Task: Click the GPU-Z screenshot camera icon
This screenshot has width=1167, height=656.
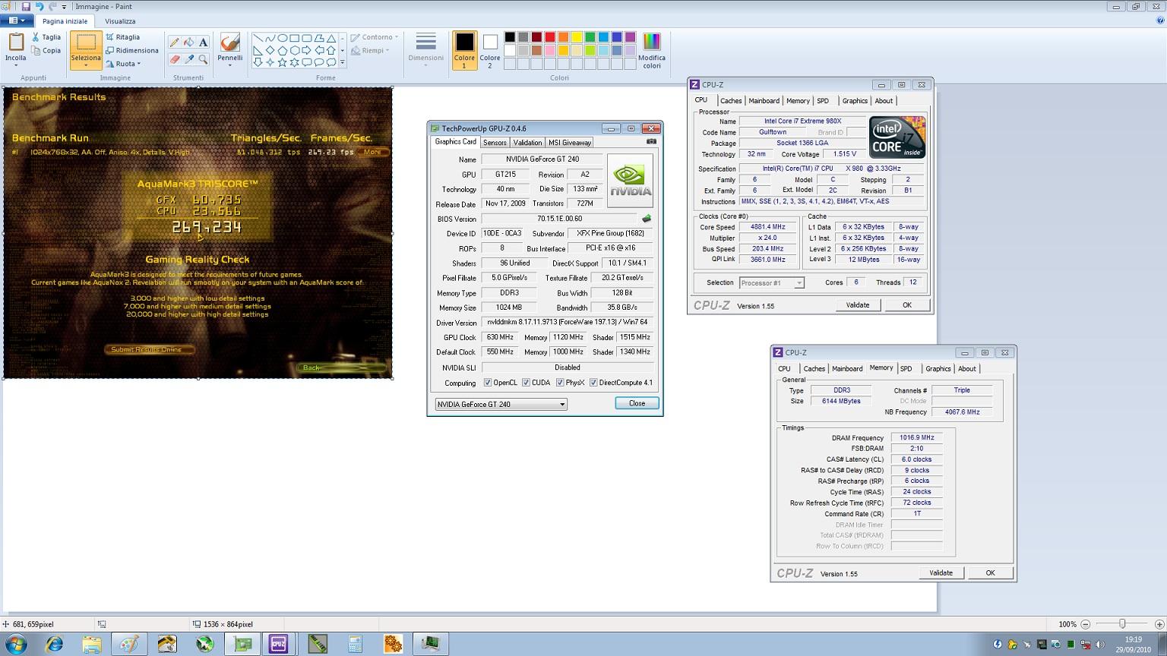Action: pos(651,141)
